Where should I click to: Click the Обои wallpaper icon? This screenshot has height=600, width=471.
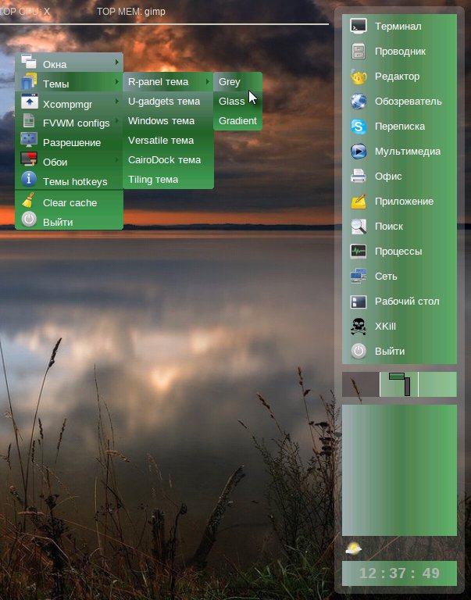[29, 159]
